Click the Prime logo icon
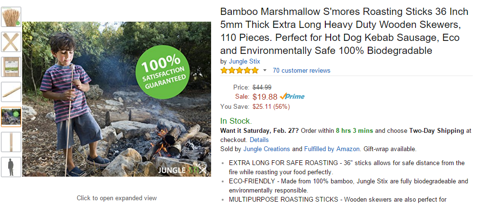The height and width of the screenshot is (206, 481). [x=292, y=96]
